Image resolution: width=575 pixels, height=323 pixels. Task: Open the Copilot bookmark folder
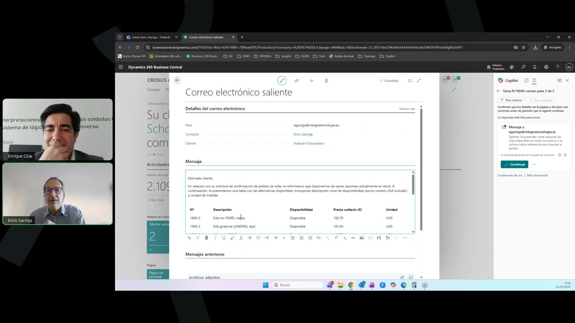coord(387,56)
